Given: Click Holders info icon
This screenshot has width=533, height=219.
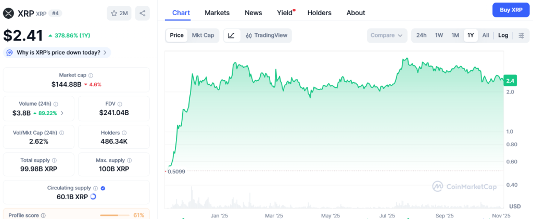Looking at the screenshot, I should [x=124, y=133].
